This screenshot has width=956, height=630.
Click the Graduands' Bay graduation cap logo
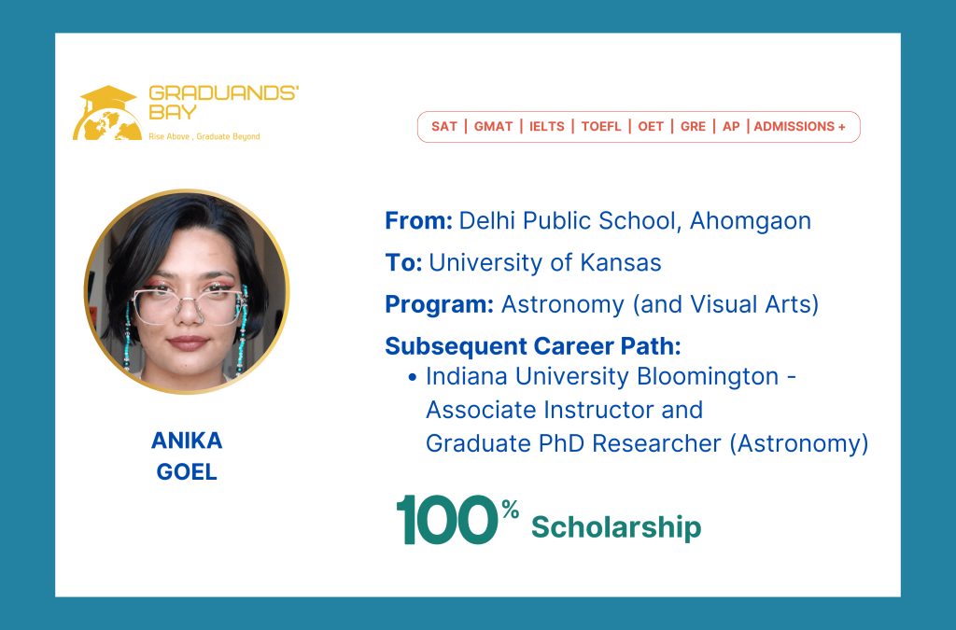pyautogui.click(x=105, y=112)
